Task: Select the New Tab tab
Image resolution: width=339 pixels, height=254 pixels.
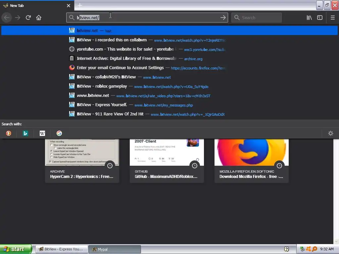Action: point(37,6)
